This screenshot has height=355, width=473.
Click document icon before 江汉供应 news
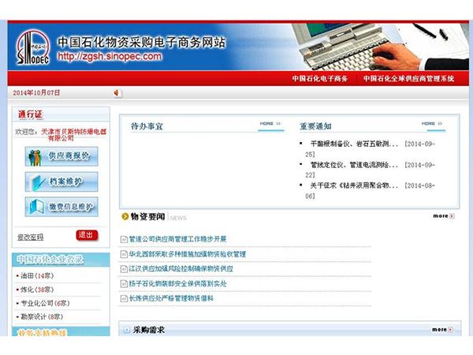click(124, 269)
